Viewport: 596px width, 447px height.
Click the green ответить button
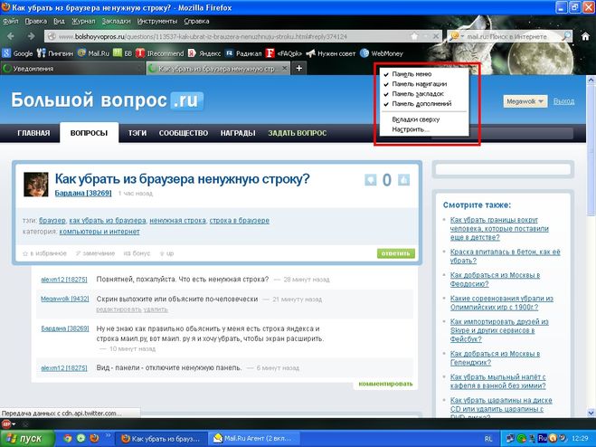point(396,253)
